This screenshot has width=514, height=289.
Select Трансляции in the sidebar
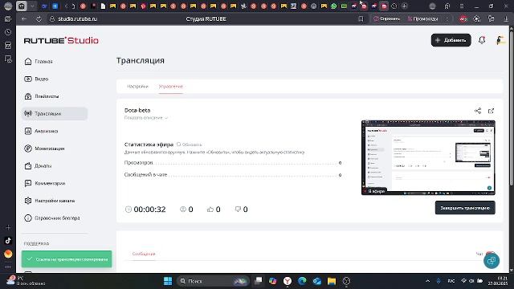coord(55,114)
